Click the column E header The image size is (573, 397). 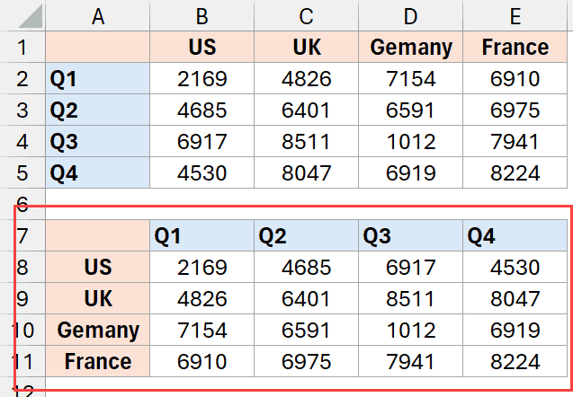tap(515, 15)
